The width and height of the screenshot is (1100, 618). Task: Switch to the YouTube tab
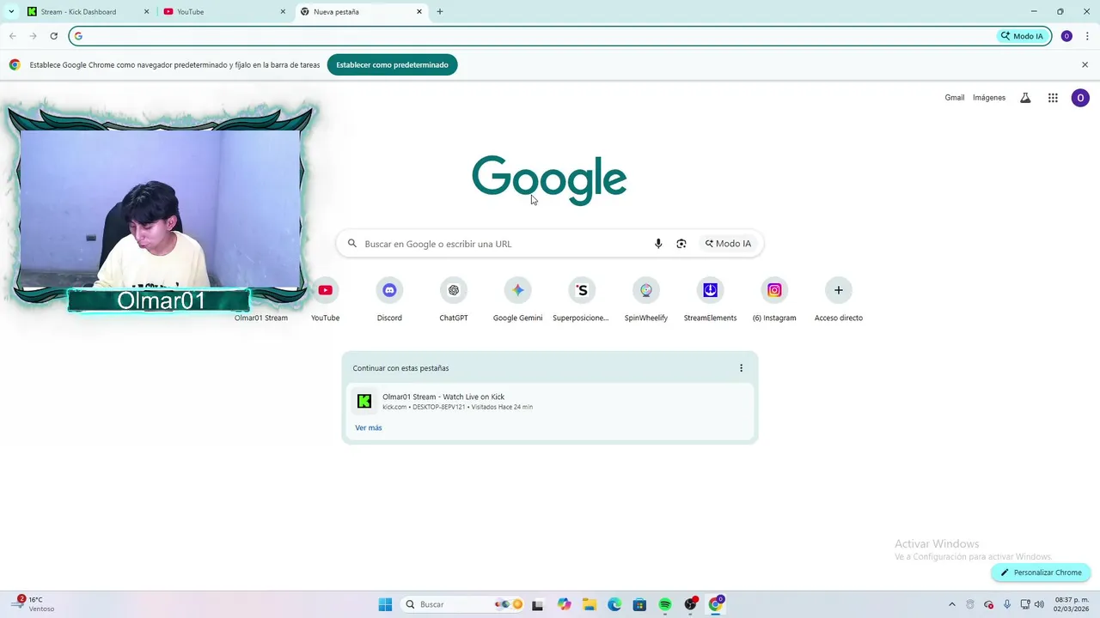[x=223, y=12]
